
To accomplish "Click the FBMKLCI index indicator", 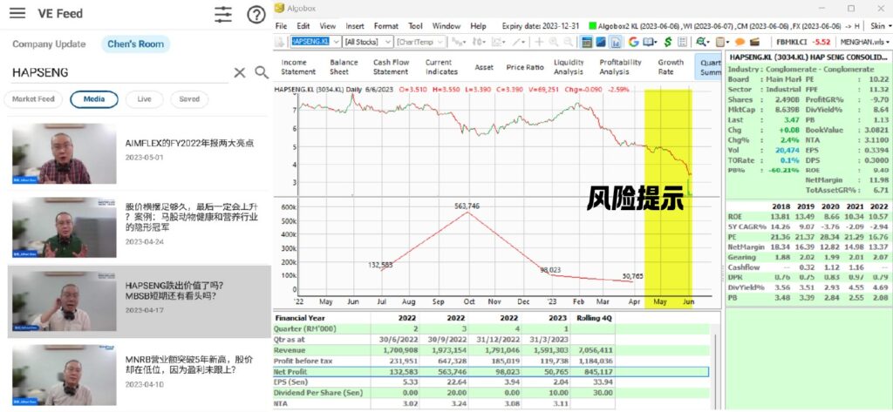I will pyautogui.click(x=803, y=42).
